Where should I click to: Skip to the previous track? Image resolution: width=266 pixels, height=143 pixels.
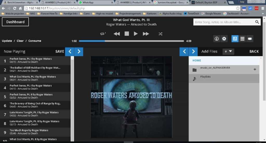[x=117, y=34]
